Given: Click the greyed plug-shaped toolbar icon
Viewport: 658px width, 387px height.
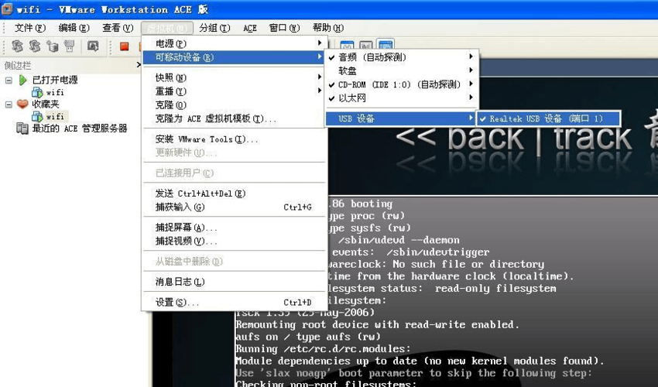Looking at the screenshot, I should [x=69, y=46].
